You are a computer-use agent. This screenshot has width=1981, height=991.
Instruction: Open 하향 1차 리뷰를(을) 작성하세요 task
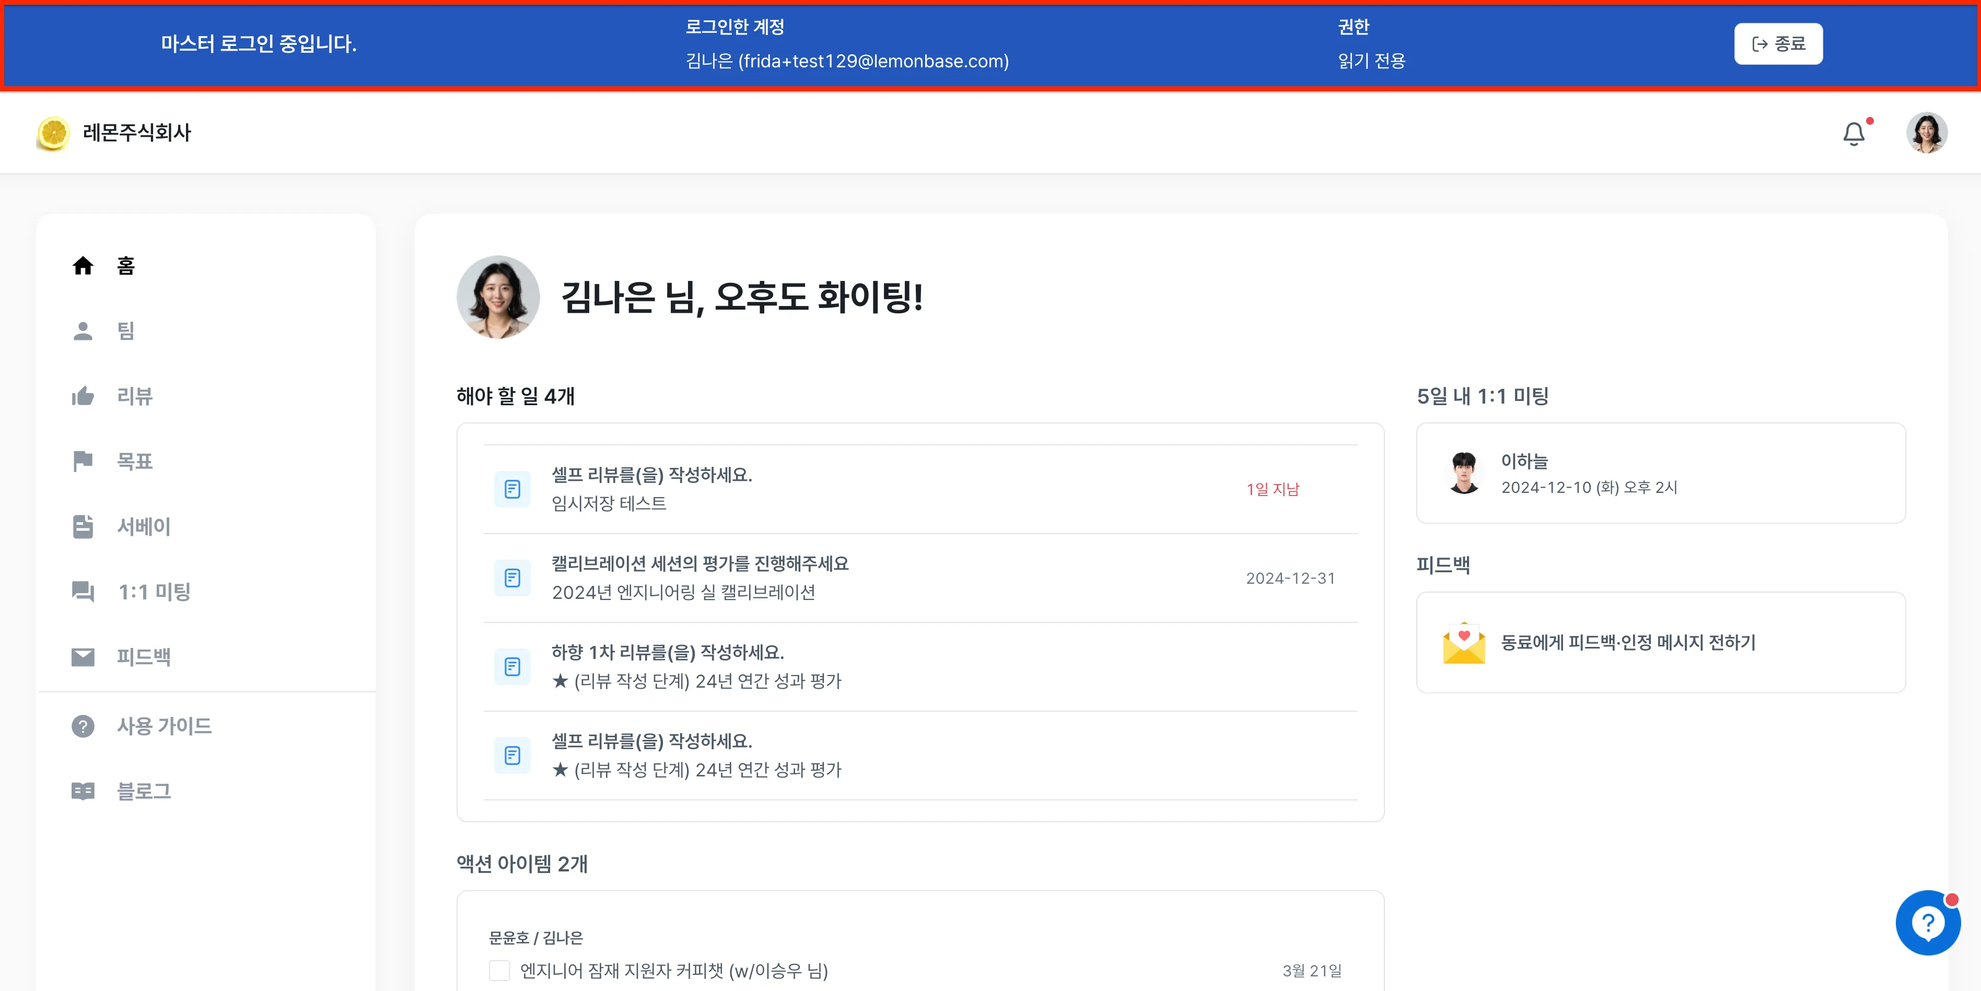pyautogui.click(x=920, y=667)
